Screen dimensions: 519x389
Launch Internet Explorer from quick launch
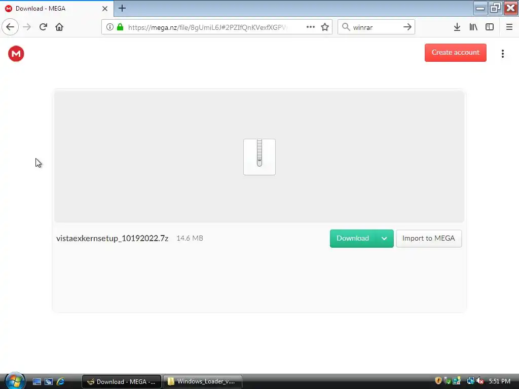tap(61, 381)
